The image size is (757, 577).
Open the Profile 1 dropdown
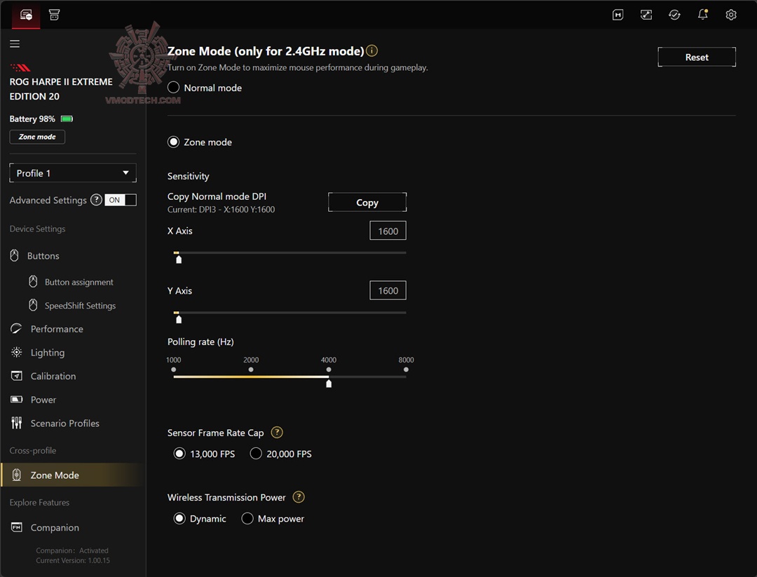click(x=73, y=173)
